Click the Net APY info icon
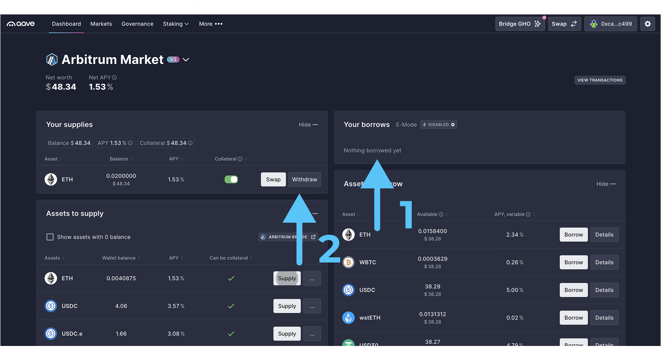 tap(115, 78)
